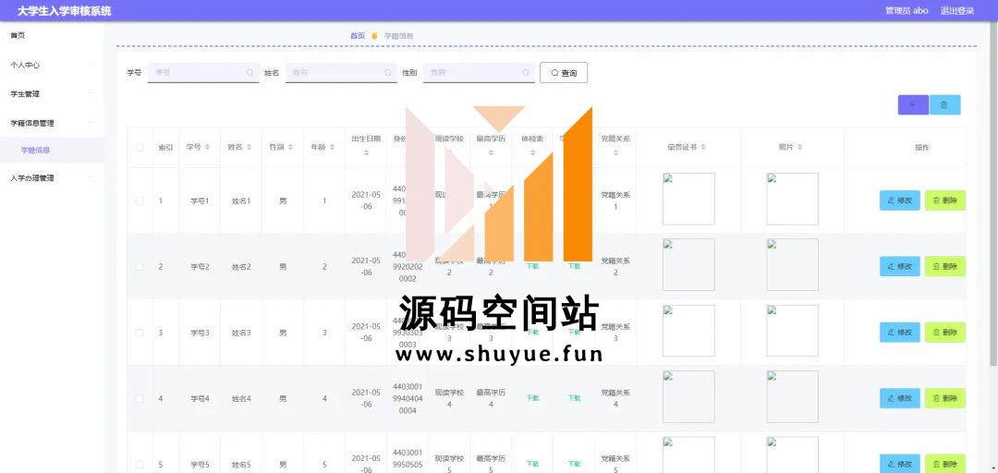
Task: Select the 学籍信息 submenu item
Action: click(x=52, y=151)
